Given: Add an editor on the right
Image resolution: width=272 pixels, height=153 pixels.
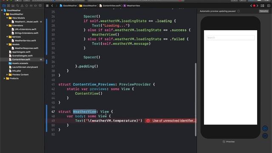Looking at the screenshot, I should click(269, 6).
